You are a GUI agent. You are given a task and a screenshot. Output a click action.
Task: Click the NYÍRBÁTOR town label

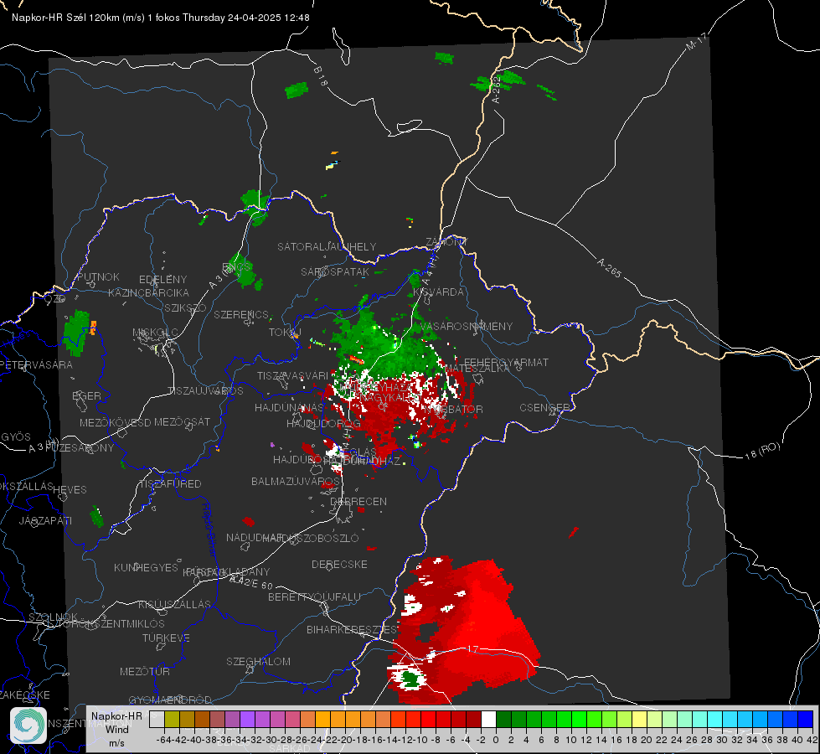pos(453,409)
